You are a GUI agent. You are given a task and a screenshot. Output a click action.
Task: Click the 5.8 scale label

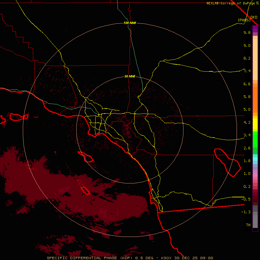[x=247, y=97]
